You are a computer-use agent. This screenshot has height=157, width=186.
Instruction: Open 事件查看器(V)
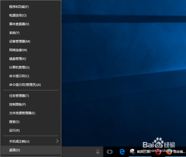click(31, 24)
